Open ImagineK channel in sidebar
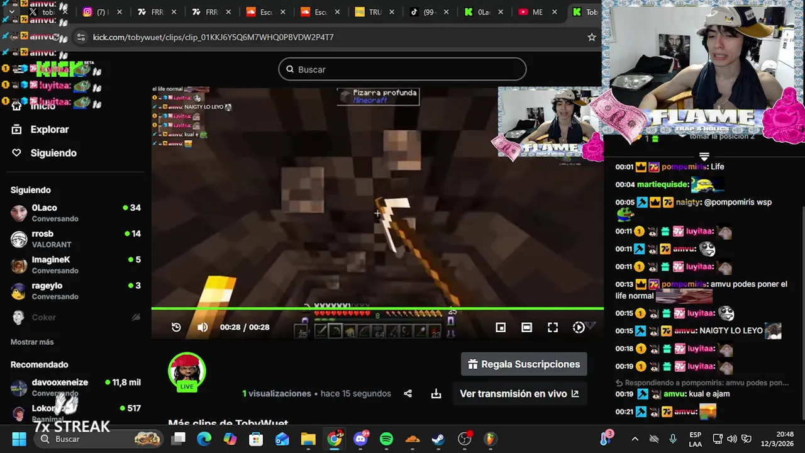This screenshot has height=453, width=805. pyautogui.click(x=75, y=265)
